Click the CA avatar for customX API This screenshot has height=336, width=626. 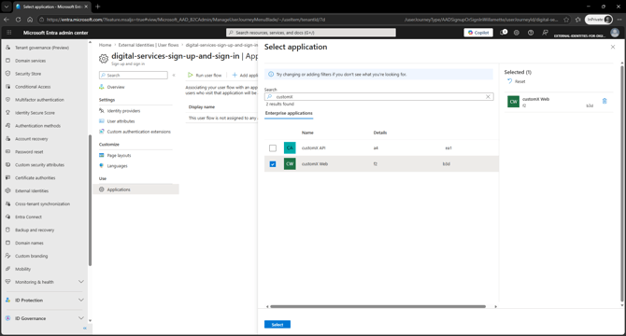pos(290,147)
